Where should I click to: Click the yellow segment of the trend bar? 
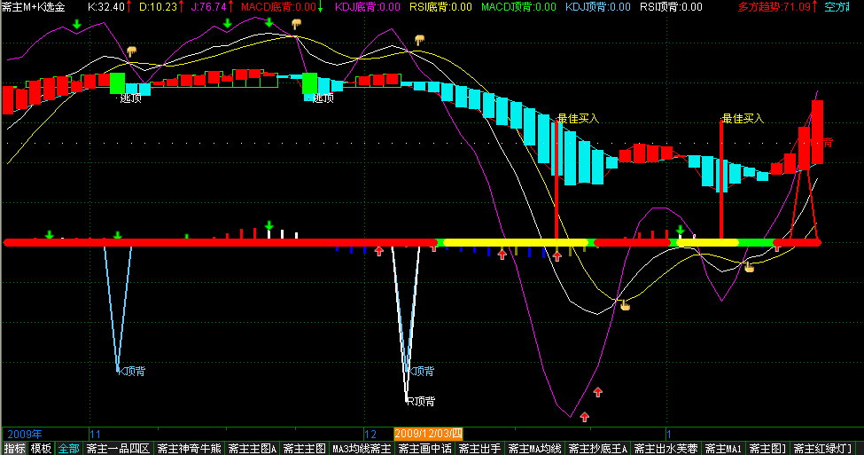[514, 242]
